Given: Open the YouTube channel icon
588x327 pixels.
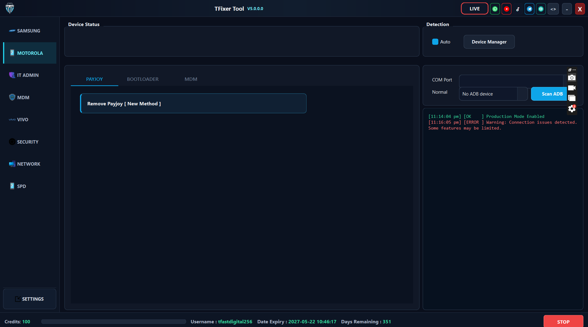Looking at the screenshot, I should 506,9.
